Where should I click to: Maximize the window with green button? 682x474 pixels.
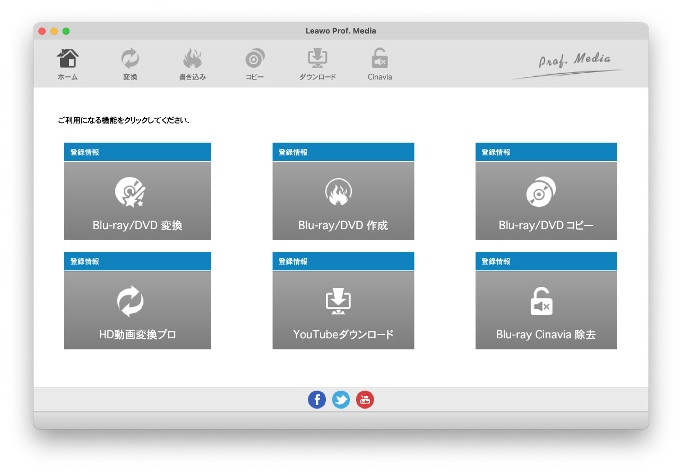tap(66, 31)
